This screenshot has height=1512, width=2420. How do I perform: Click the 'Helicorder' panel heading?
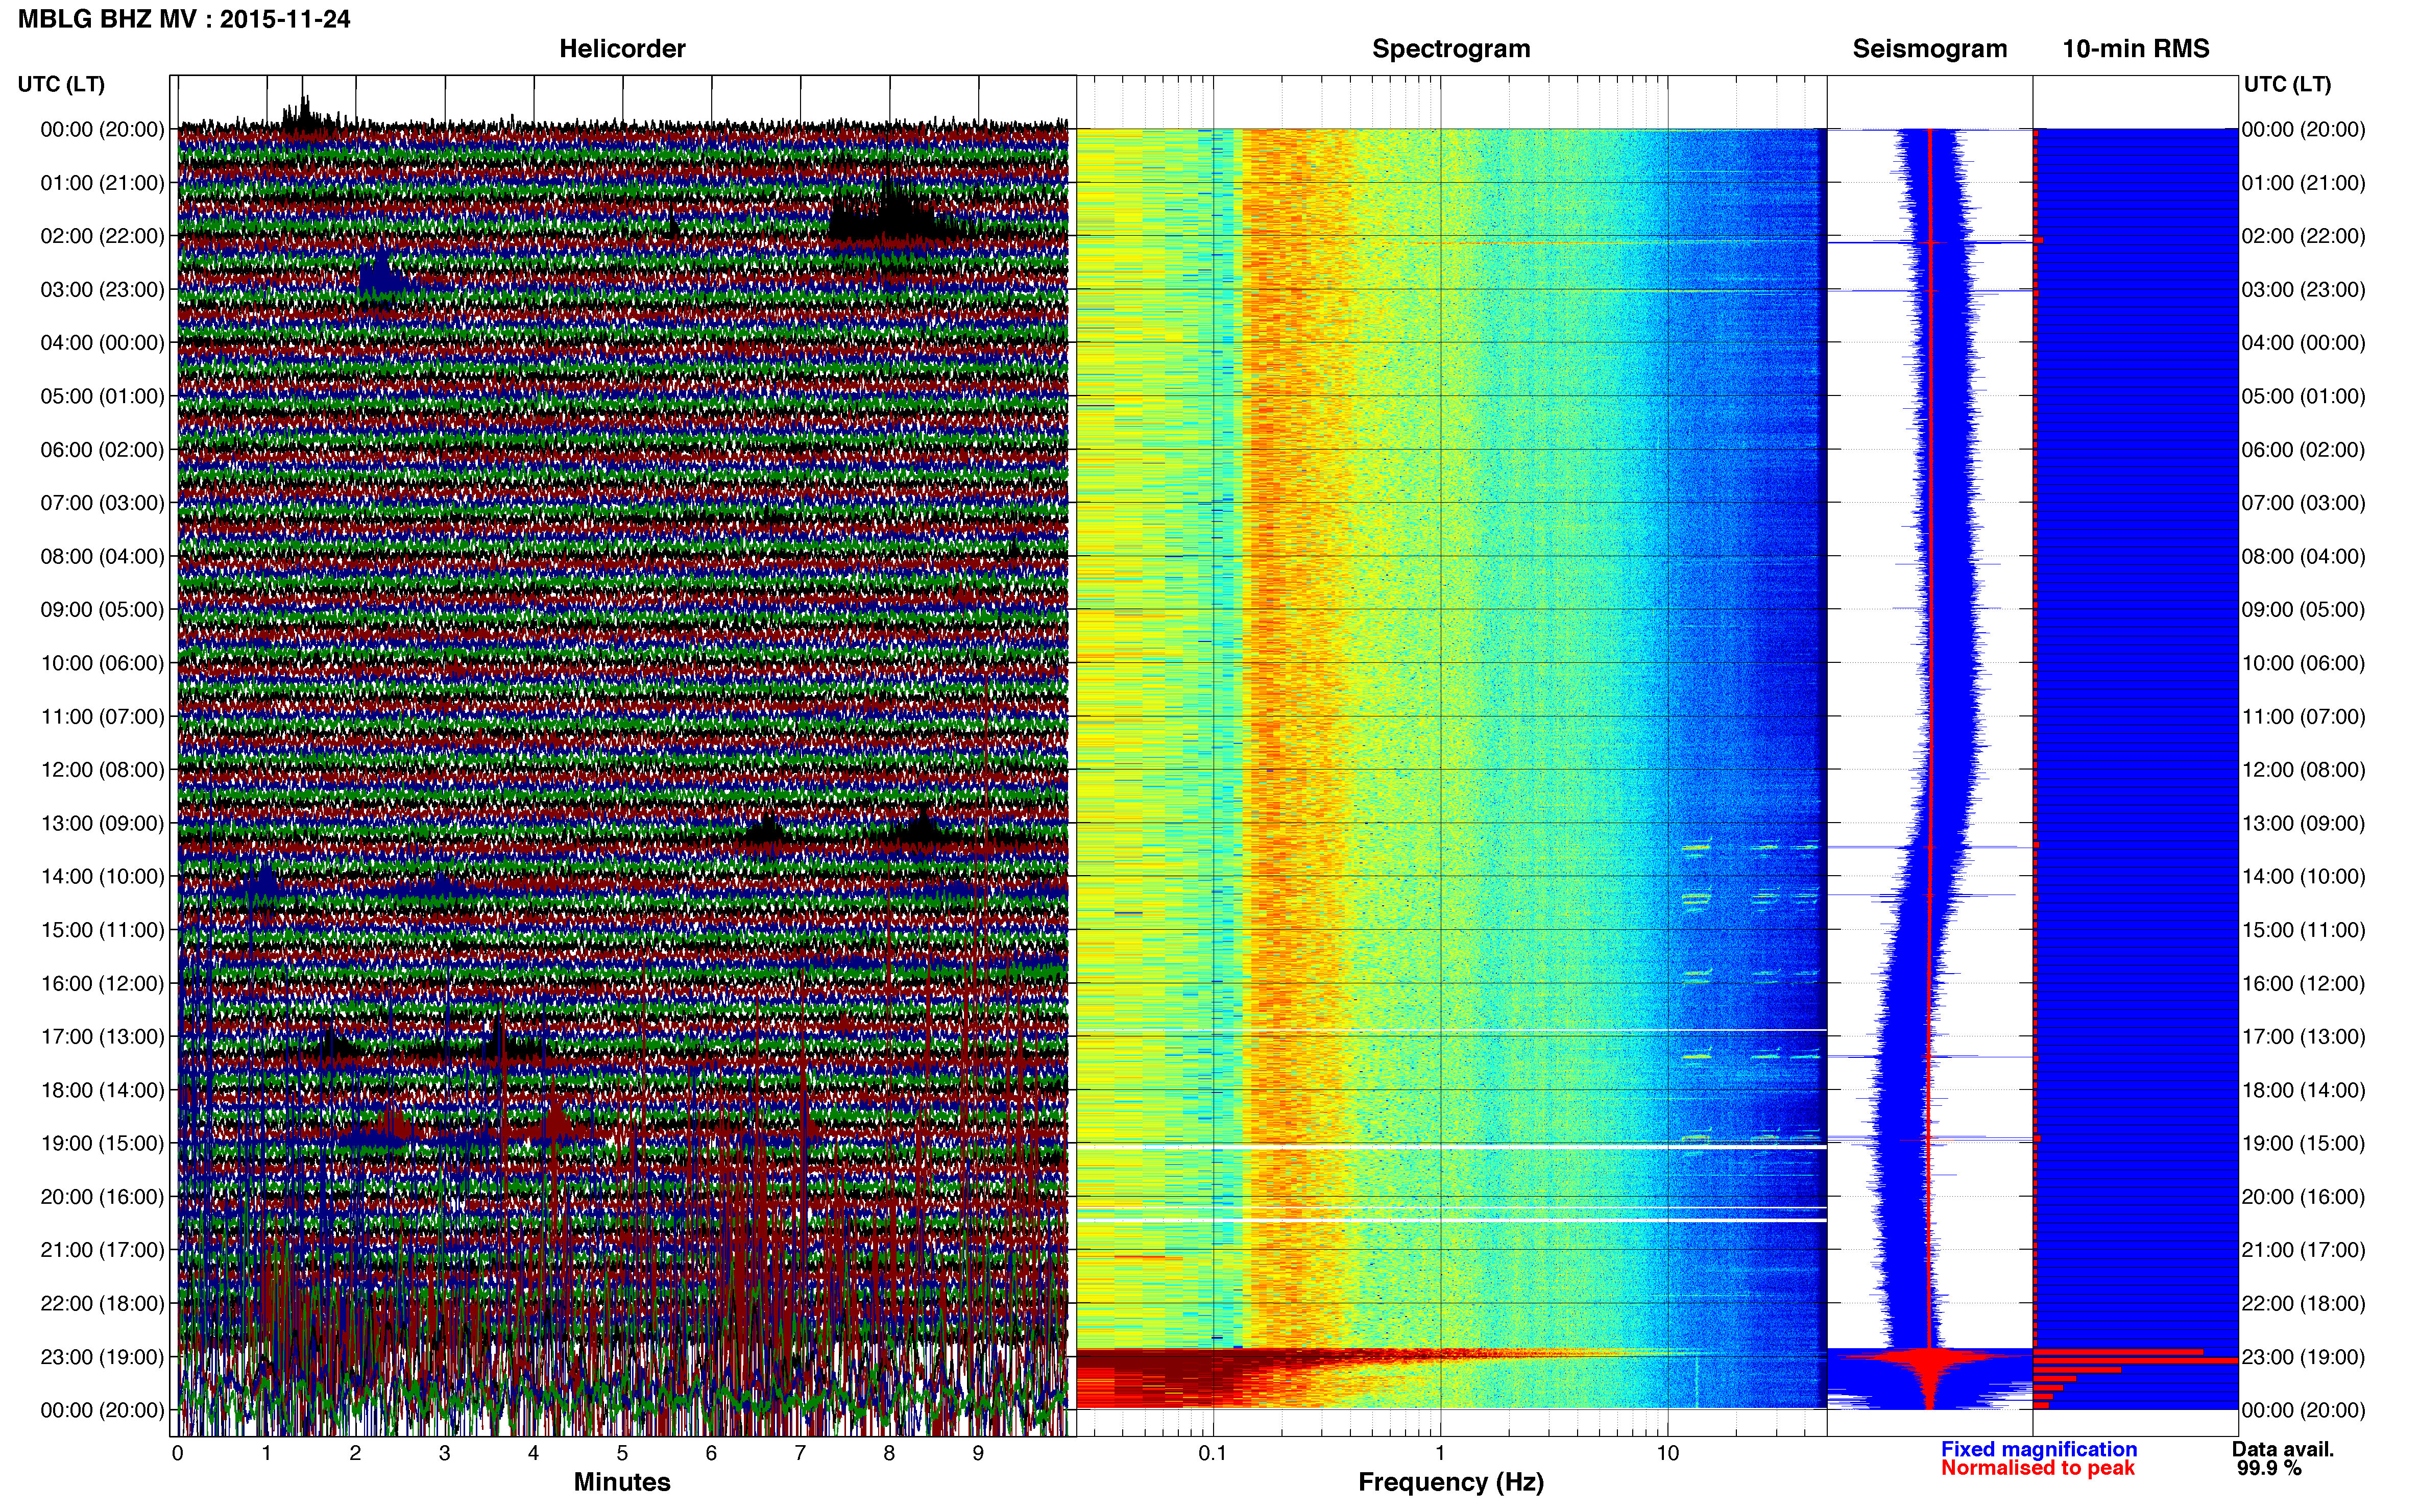click(x=622, y=49)
